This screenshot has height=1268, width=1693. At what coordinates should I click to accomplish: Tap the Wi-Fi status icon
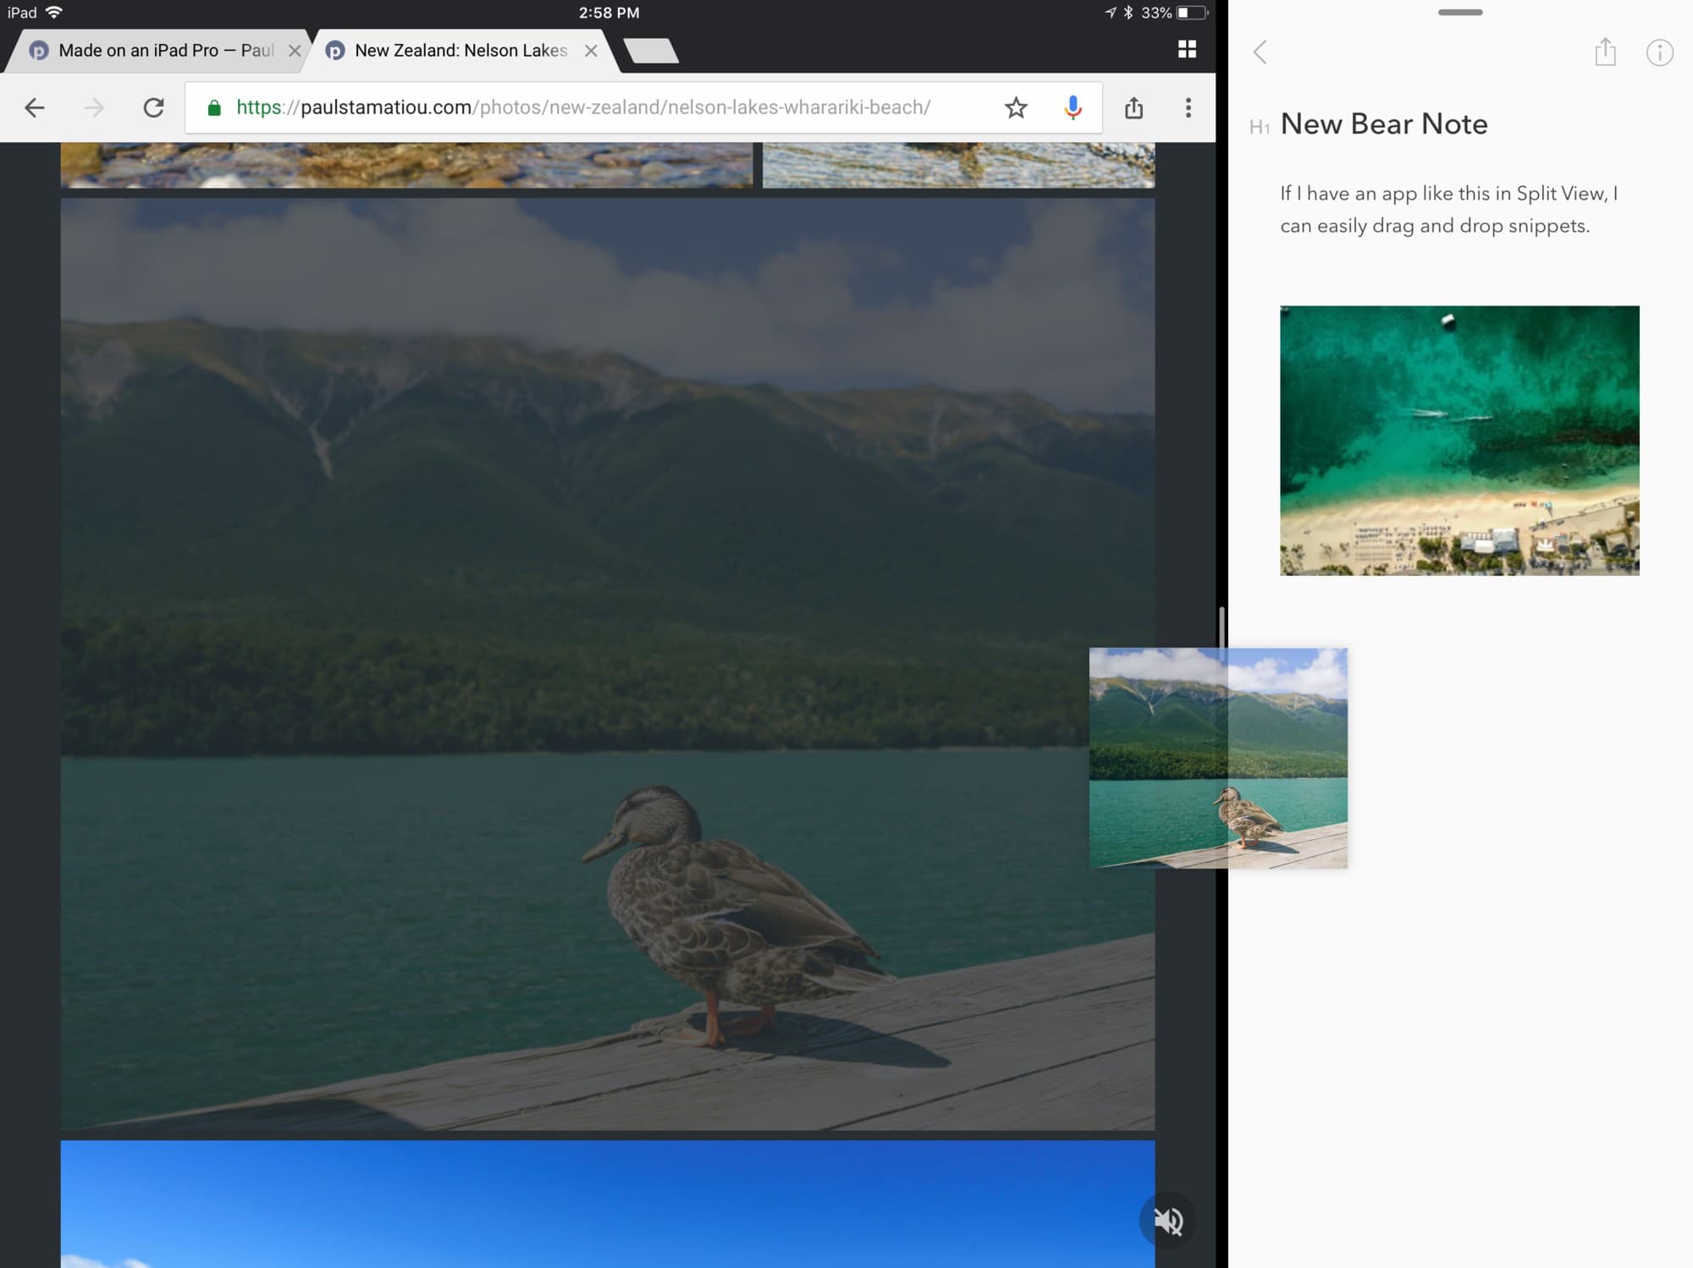[54, 12]
